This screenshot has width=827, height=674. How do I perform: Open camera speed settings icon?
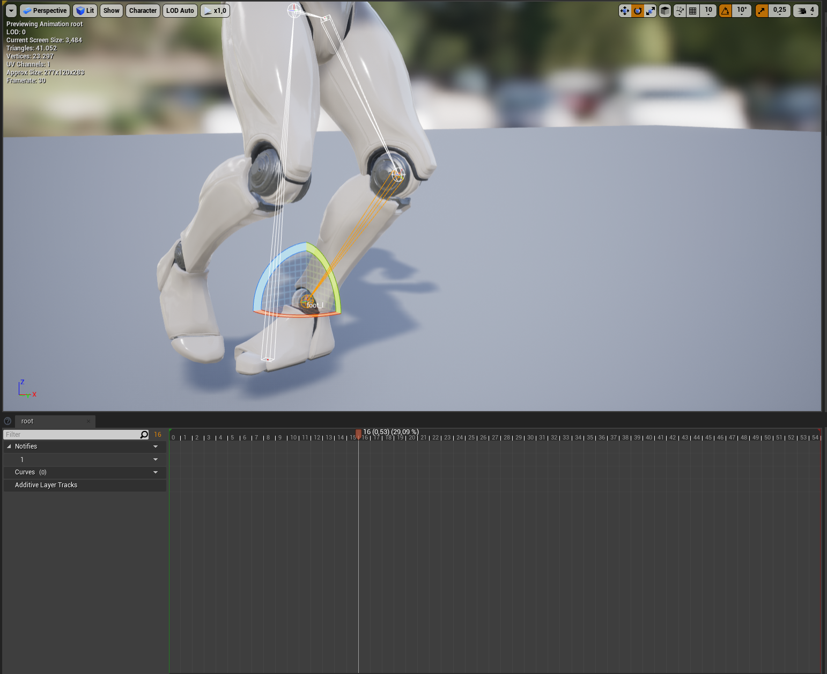[804, 10]
